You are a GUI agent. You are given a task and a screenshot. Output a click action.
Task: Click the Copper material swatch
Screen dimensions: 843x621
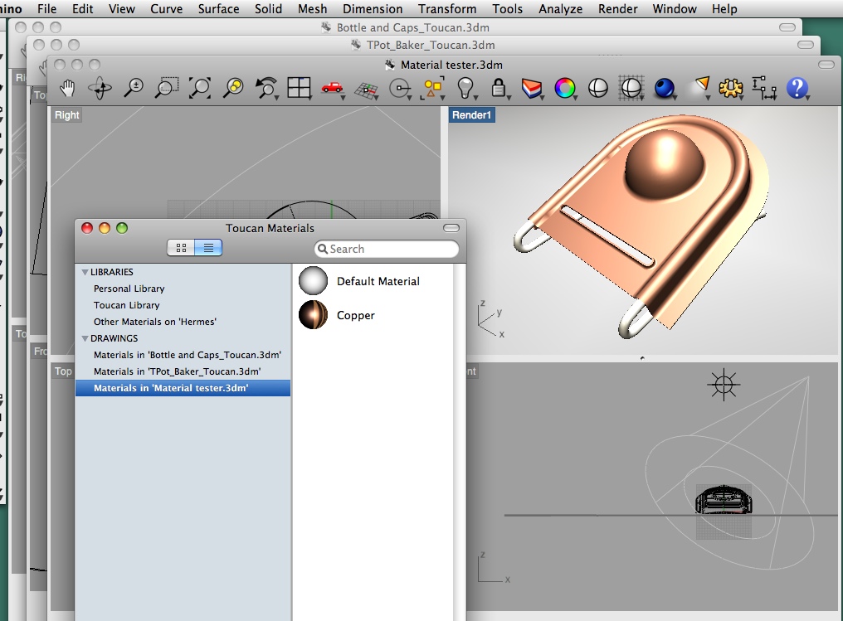pyautogui.click(x=314, y=315)
